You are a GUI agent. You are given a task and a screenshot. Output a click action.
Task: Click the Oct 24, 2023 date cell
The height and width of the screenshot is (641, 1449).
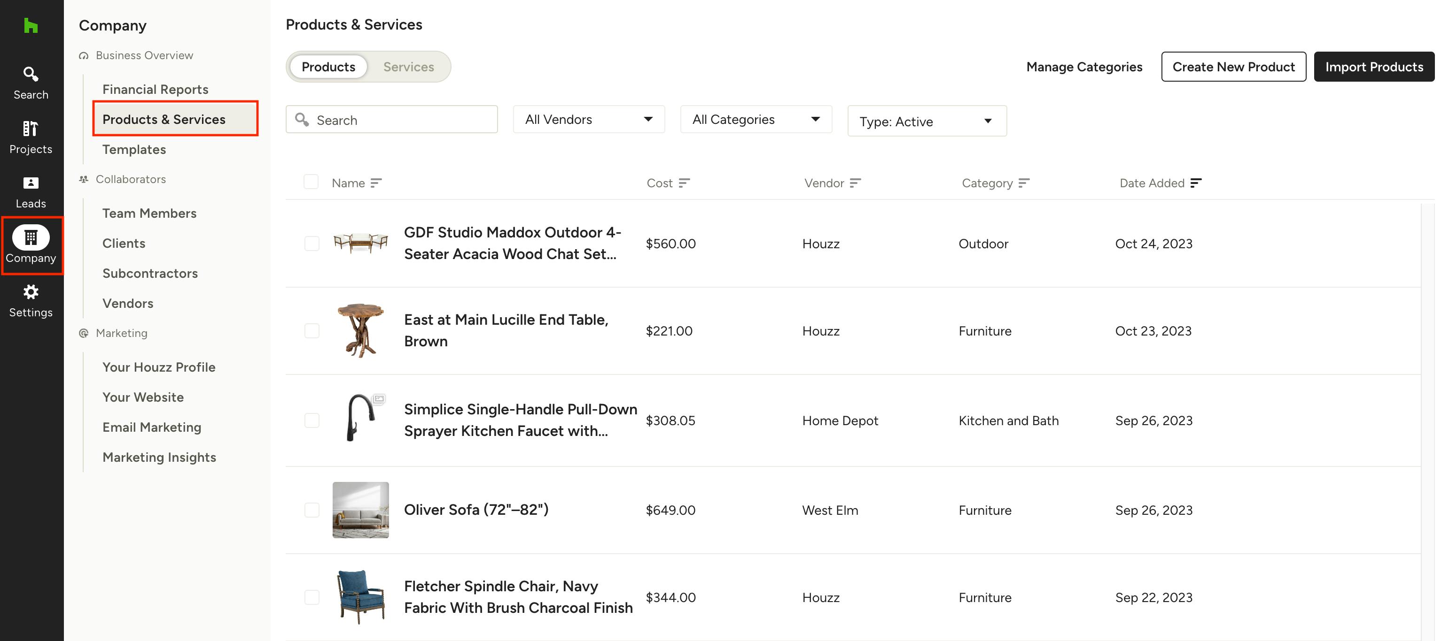1153,243
